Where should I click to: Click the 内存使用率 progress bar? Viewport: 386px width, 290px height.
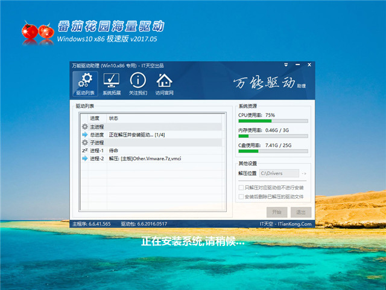click(x=273, y=136)
